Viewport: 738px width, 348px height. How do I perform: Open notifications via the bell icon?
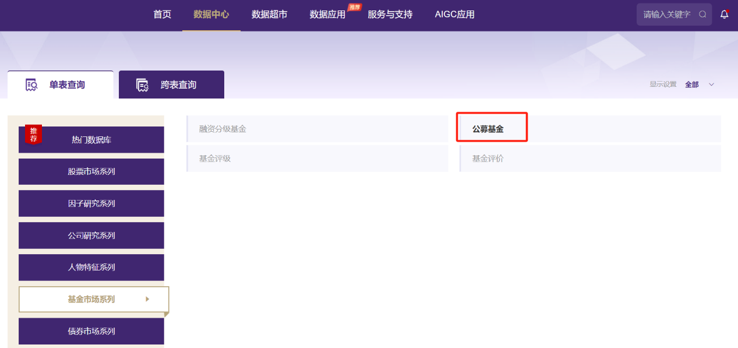[x=725, y=14]
